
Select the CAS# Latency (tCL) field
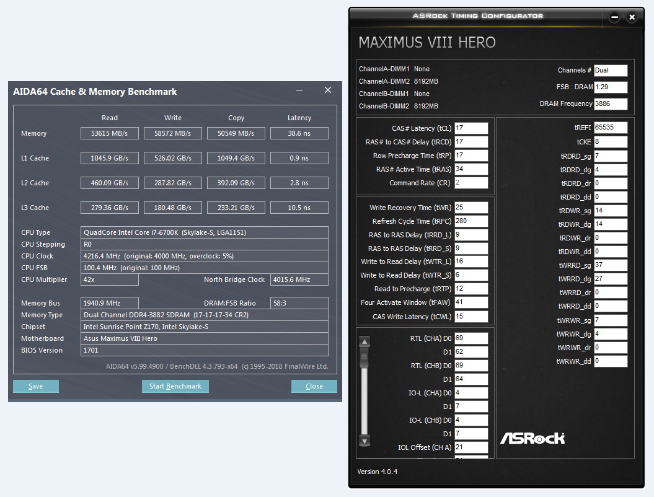pyautogui.click(x=471, y=128)
